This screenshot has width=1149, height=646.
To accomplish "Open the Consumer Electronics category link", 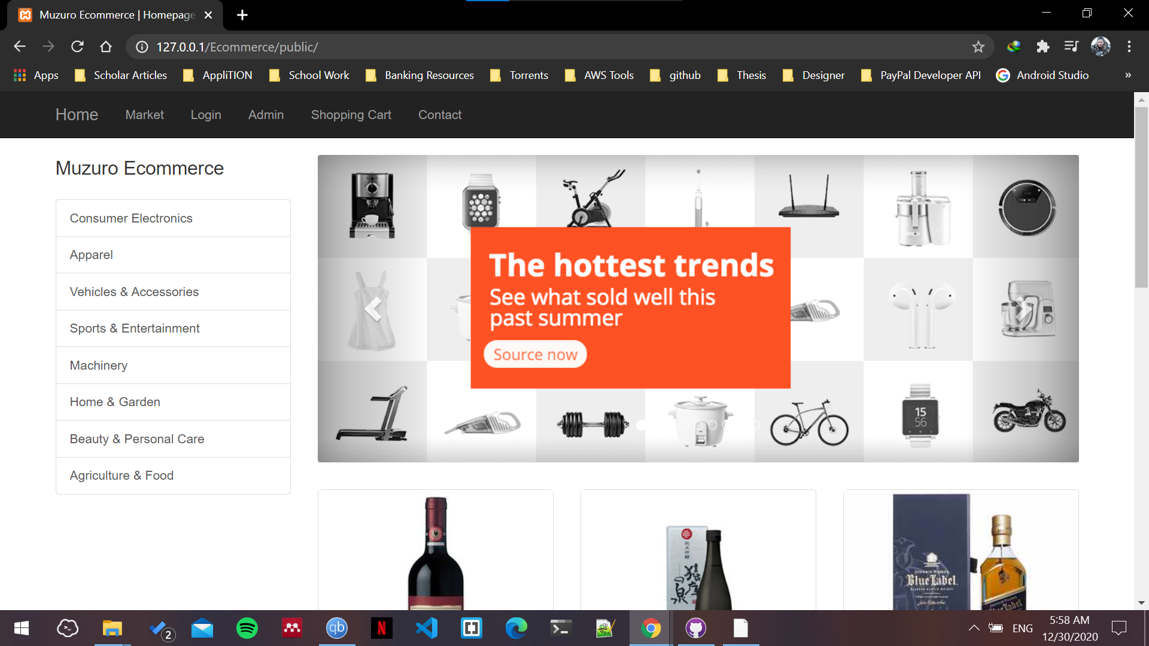I will tap(131, 218).
